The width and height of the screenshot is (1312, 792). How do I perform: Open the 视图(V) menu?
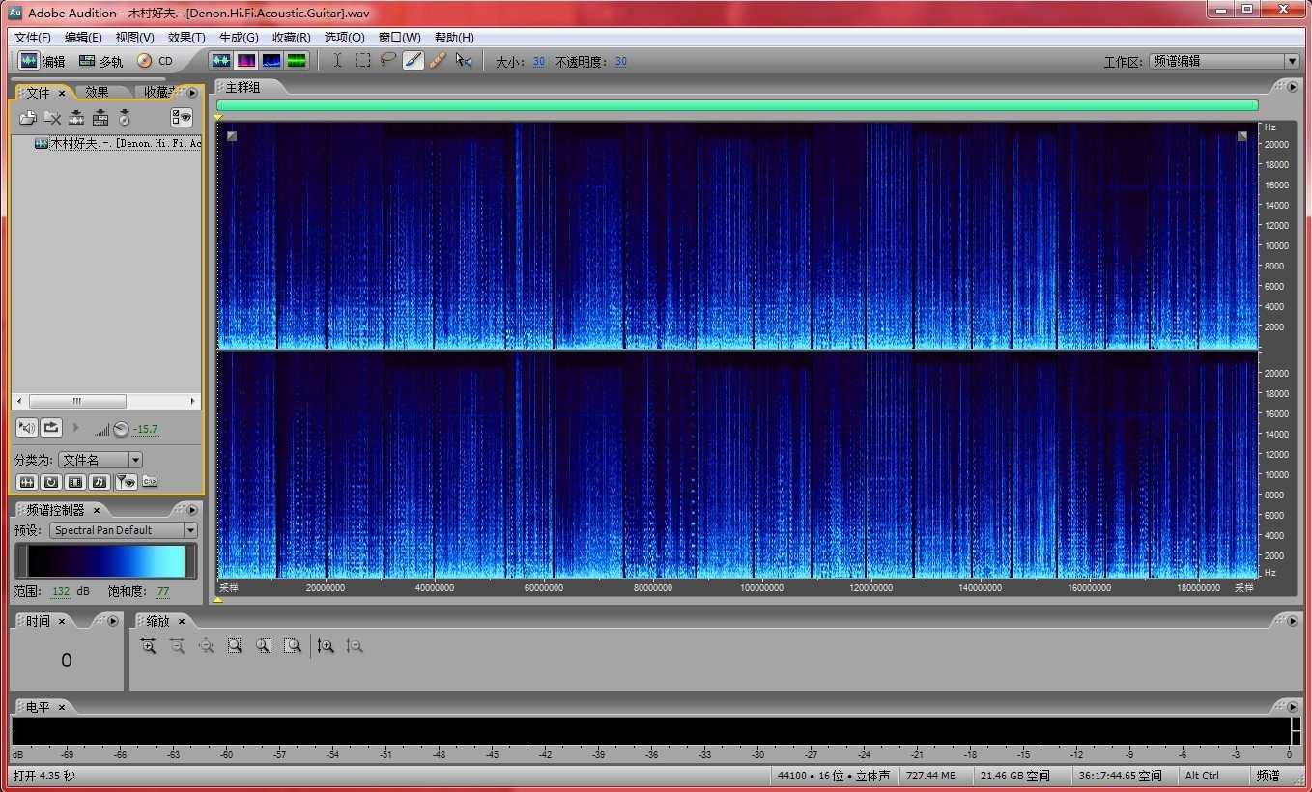tap(134, 38)
